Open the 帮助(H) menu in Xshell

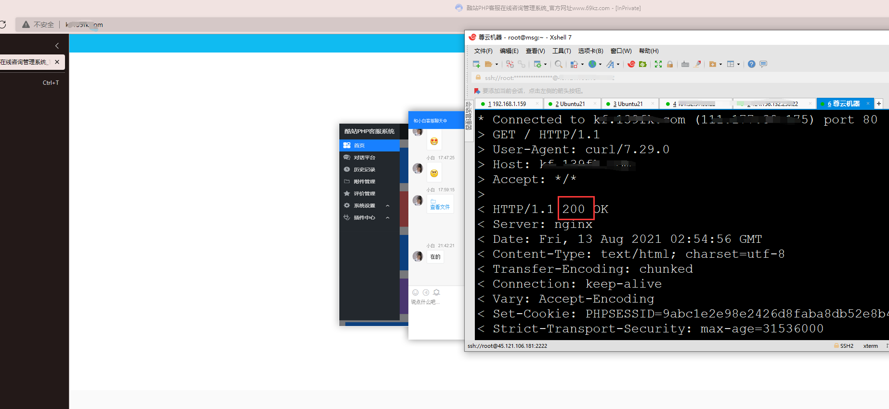(x=649, y=51)
